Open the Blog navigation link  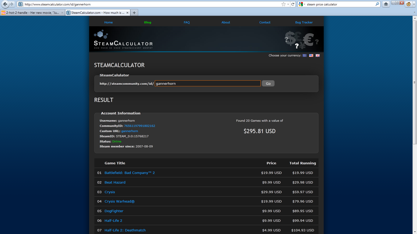(148, 22)
